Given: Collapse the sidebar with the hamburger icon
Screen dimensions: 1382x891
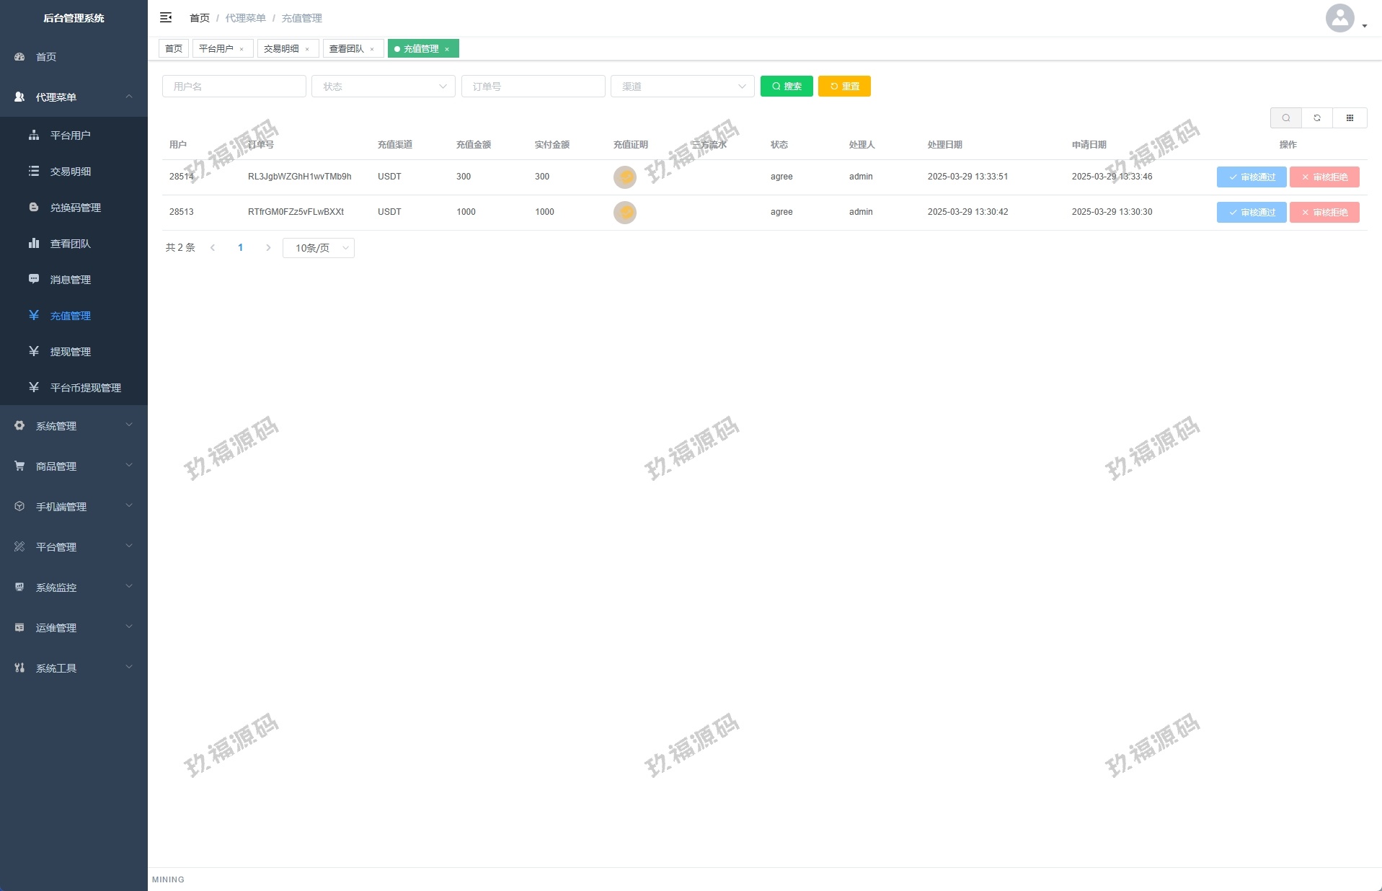Looking at the screenshot, I should click(166, 17).
